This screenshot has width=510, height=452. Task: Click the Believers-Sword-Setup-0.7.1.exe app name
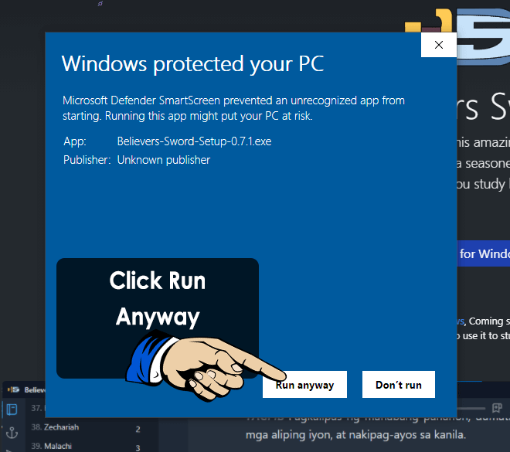194,141
